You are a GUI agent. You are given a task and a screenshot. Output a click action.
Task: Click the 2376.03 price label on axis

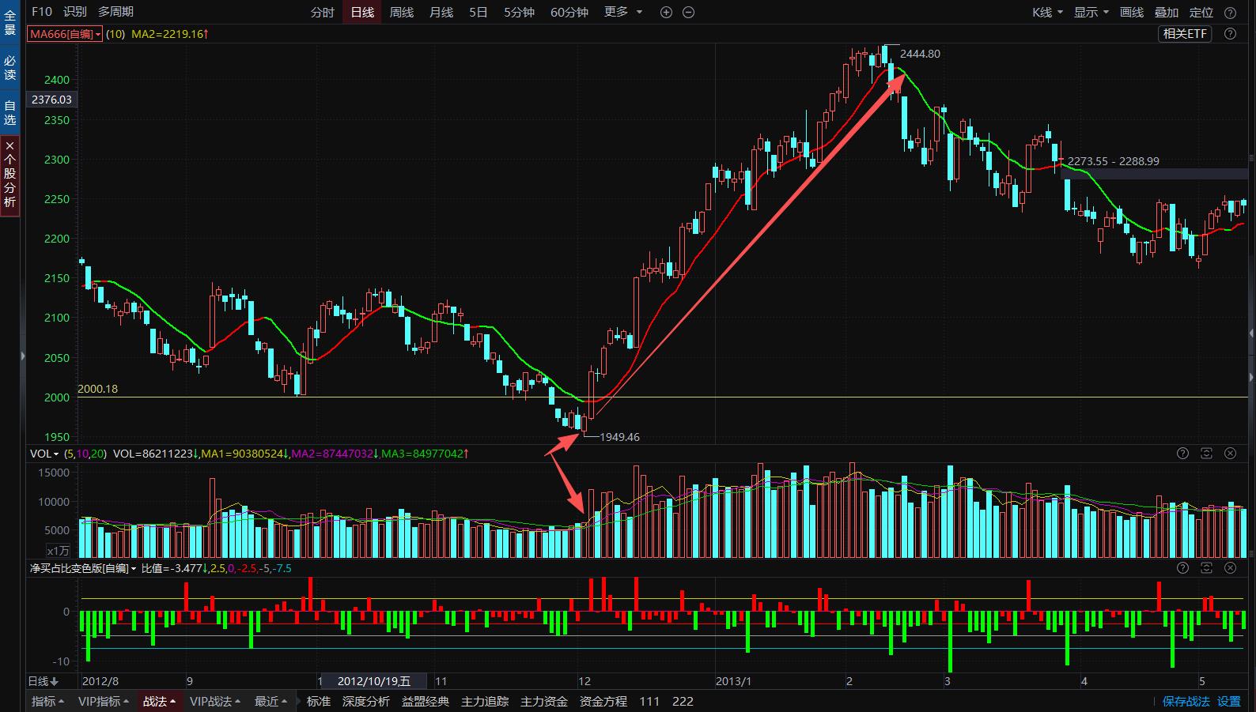point(51,100)
